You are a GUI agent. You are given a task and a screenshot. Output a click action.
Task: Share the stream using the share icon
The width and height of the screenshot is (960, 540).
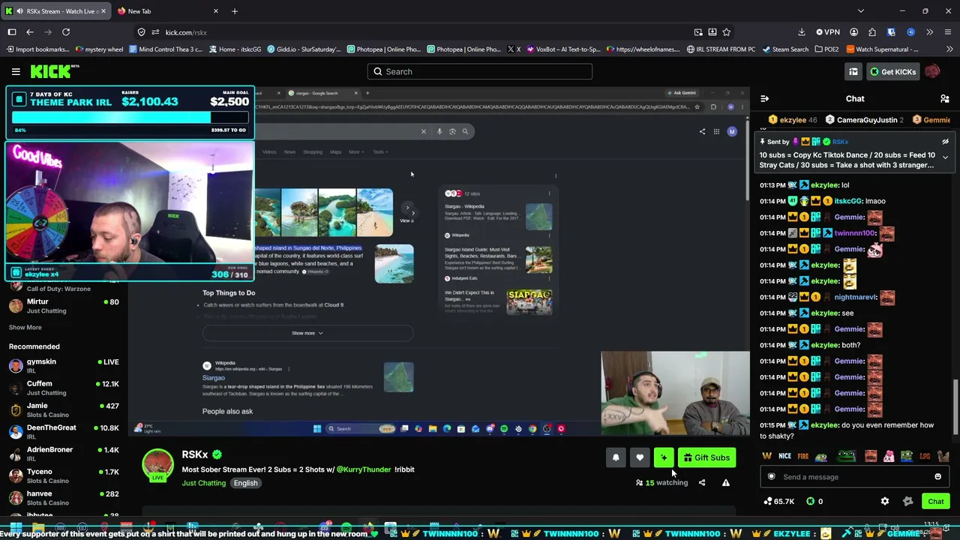tap(702, 483)
